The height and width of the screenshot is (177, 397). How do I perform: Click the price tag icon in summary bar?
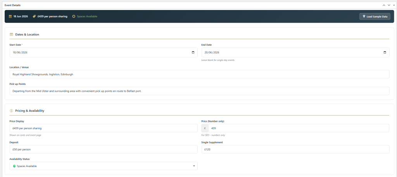(35, 17)
